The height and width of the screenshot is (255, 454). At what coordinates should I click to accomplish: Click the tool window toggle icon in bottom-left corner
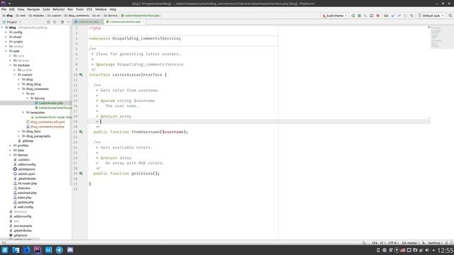4,243
